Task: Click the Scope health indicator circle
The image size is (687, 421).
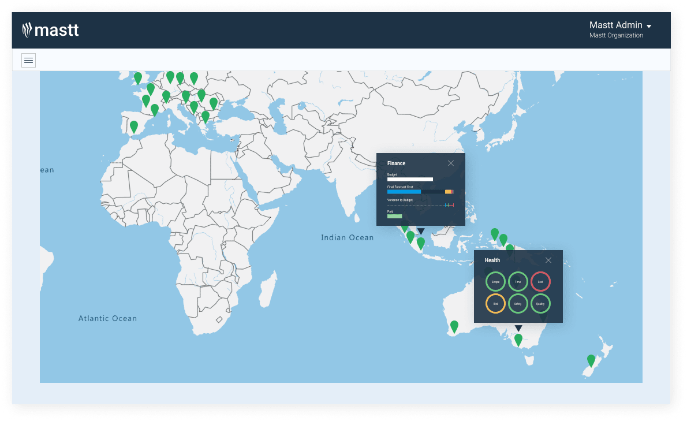Action: [x=495, y=282]
